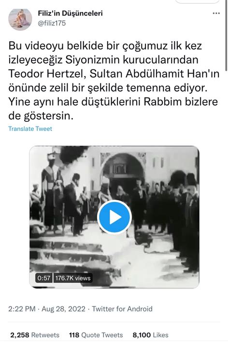This screenshot has width=229, height=342.
Task: Open Filiz'in Düşünceleri display name
Action: point(70,14)
